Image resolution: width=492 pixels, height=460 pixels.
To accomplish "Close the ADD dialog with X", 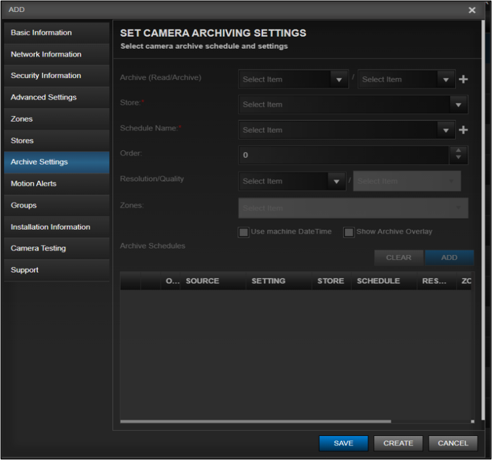I will [471, 10].
